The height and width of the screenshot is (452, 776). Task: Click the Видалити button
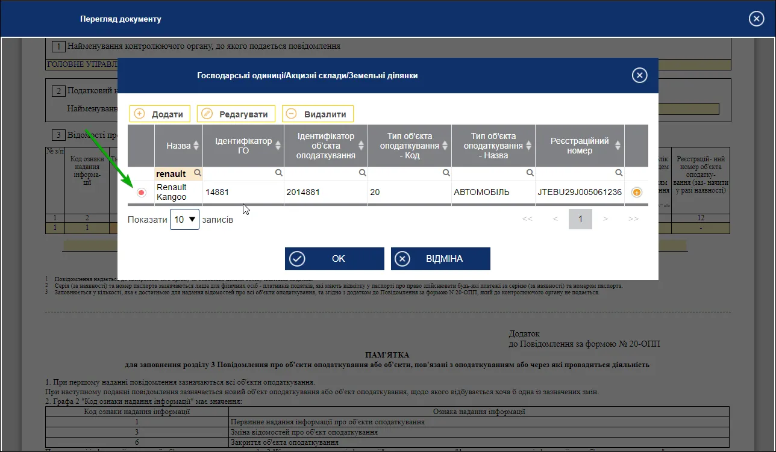pyautogui.click(x=318, y=114)
